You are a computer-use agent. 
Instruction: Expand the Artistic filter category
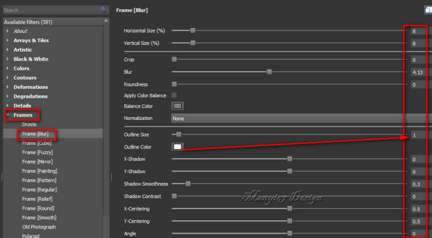tap(8, 49)
